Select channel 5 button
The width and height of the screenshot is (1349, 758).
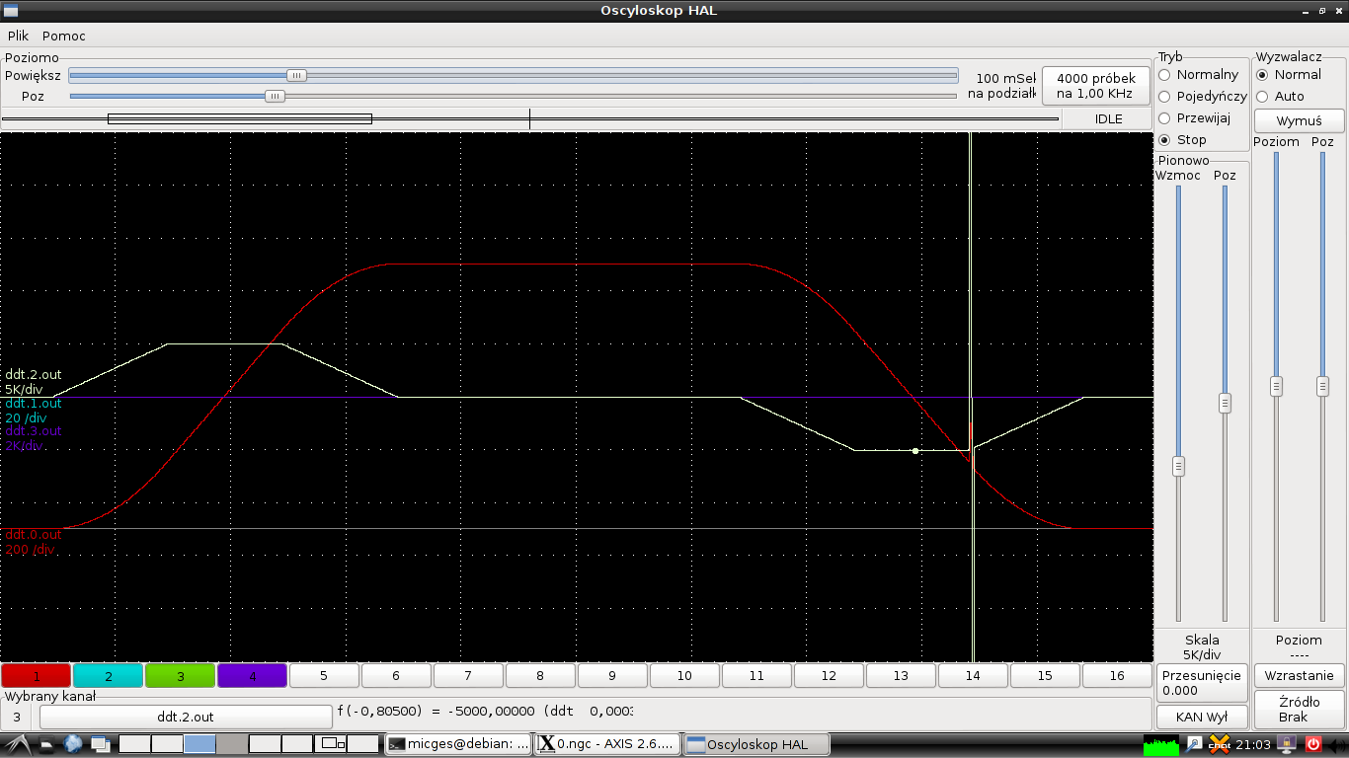[325, 676]
